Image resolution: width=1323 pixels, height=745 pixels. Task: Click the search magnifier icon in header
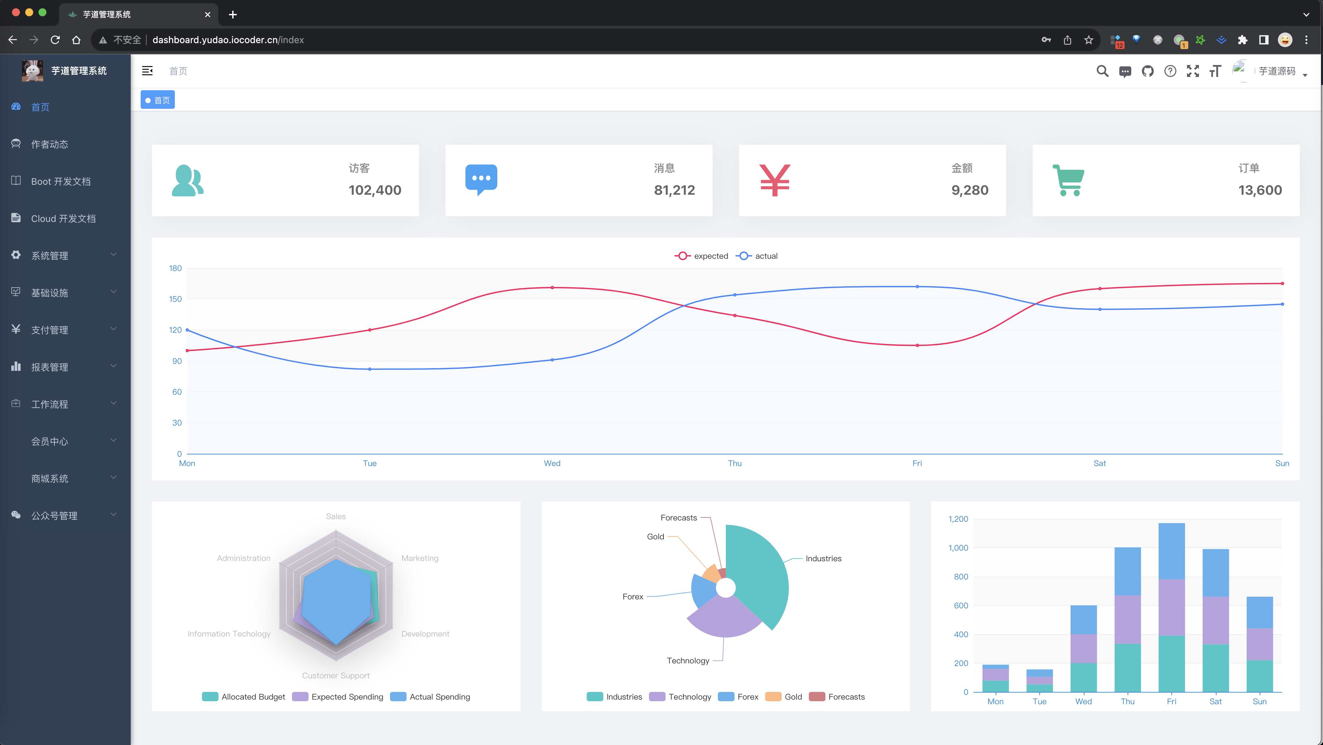(1102, 71)
